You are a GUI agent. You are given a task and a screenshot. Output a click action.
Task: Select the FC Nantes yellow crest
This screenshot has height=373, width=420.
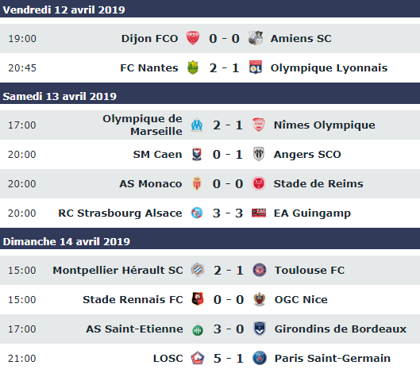pos(193,67)
